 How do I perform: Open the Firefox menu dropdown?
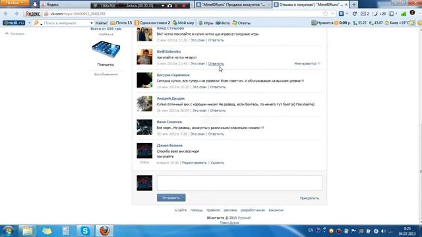(x=15, y=3)
